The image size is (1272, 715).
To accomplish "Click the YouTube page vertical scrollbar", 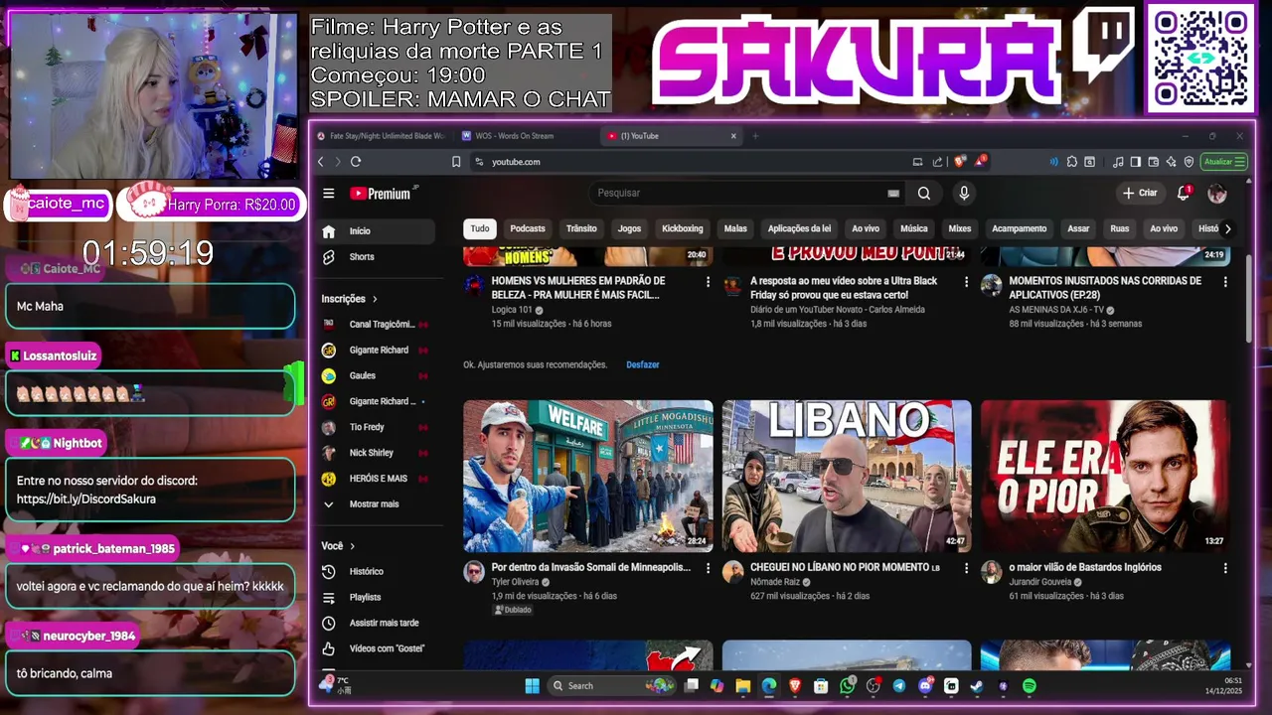I will click(x=1250, y=298).
